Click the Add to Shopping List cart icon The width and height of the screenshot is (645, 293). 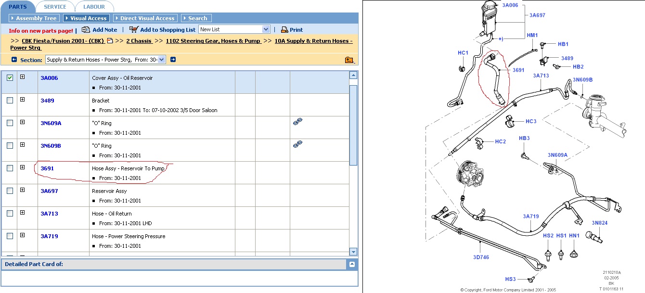click(134, 30)
